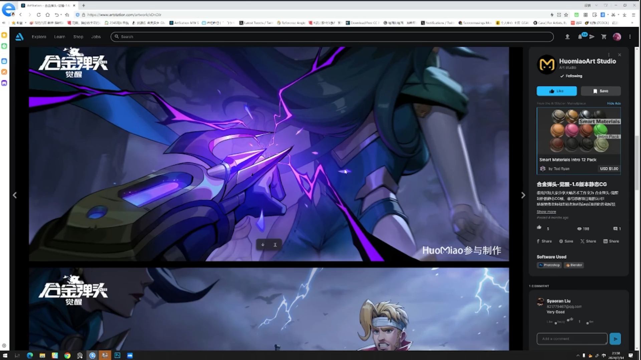Save artwork with the Save button

pos(601,91)
